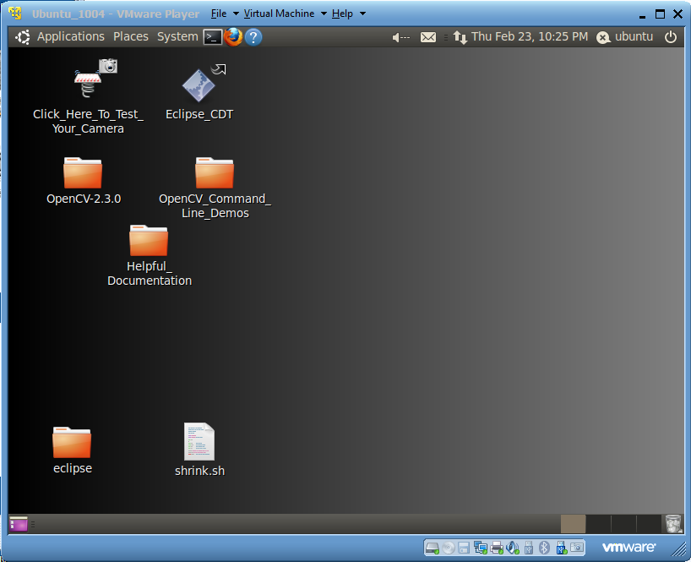Image resolution: width=691 pixels, height=562 pixels.
Task: Open the System menu
Action: 177,36
